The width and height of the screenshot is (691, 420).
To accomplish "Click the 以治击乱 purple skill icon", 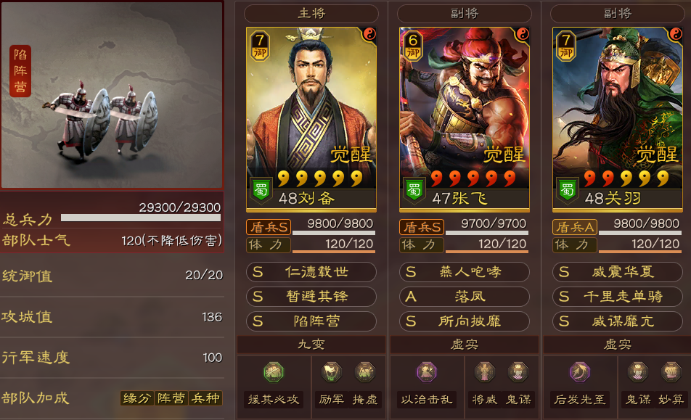I will point(427,372).
